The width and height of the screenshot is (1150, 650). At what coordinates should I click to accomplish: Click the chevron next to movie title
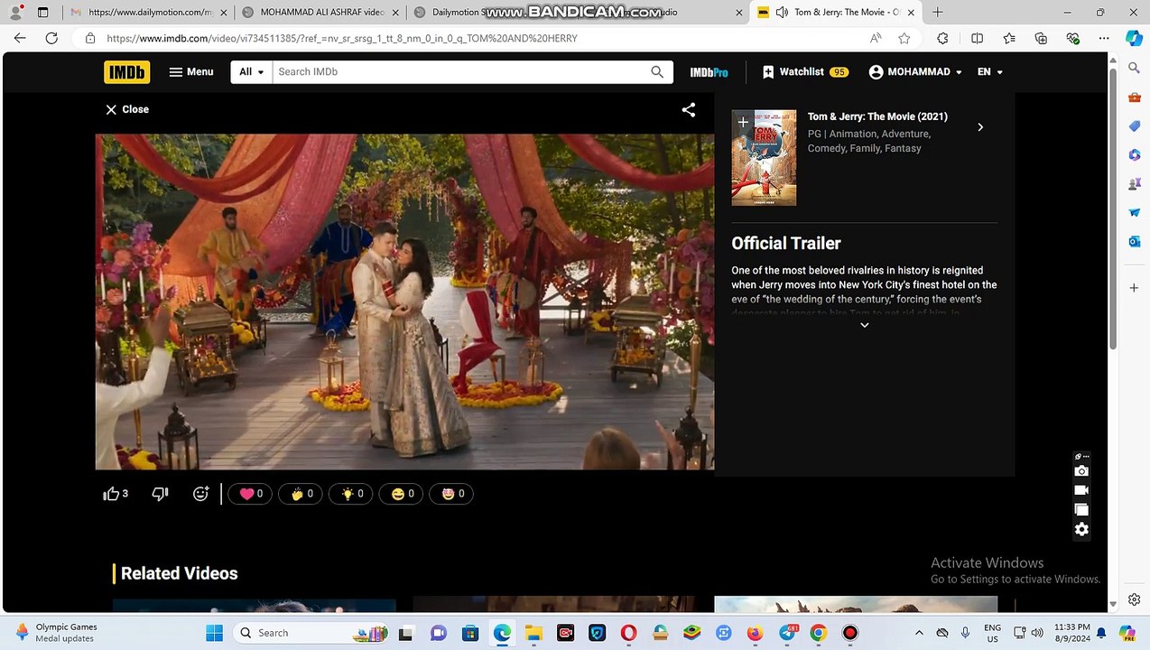click(980, 127)
